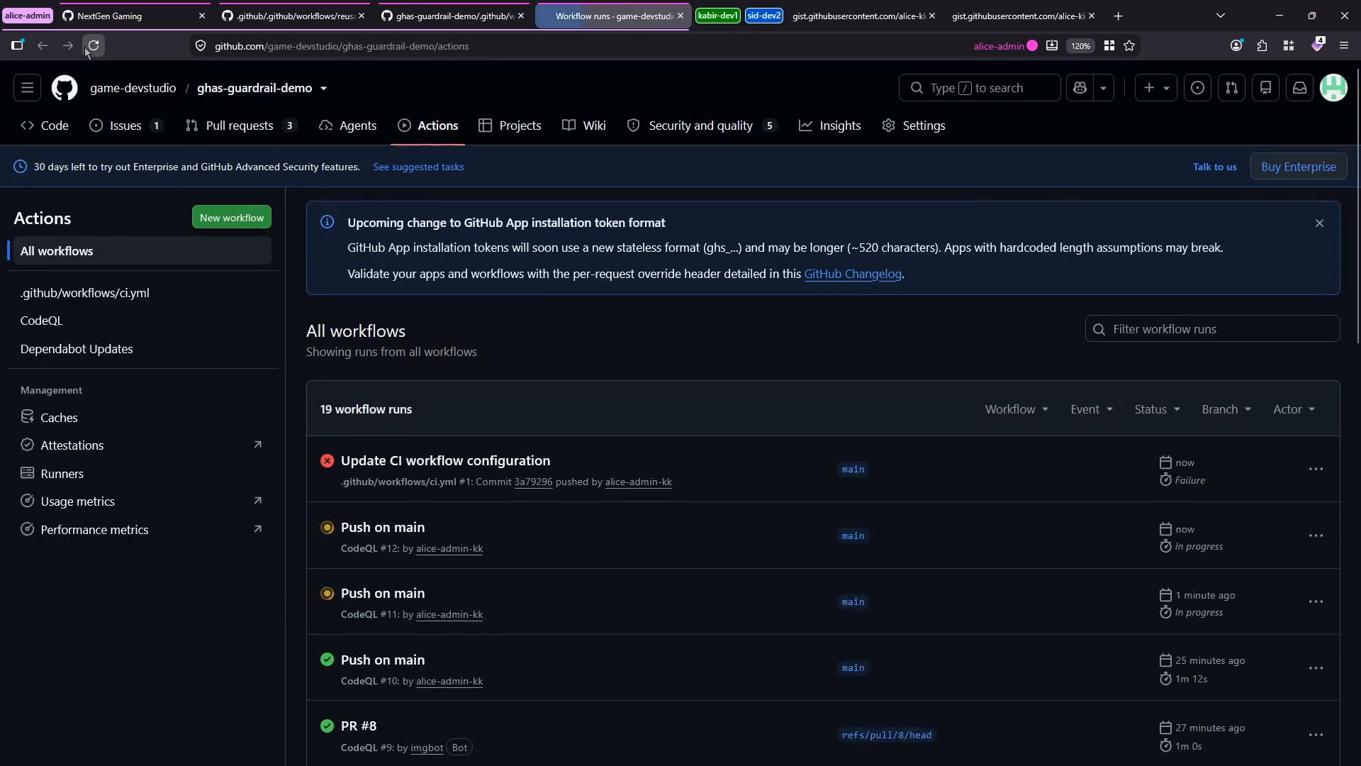
Task: Open the notifications inbox icon
Action: point(1299,88)
